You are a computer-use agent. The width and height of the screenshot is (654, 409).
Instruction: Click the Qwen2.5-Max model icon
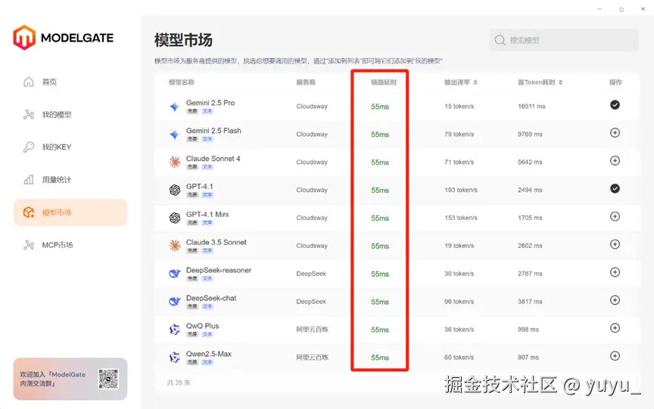click(174, 358)
